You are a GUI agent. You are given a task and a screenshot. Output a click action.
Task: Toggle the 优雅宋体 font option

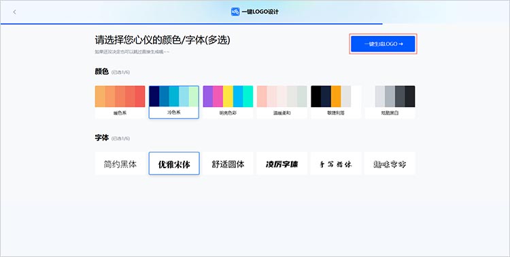(174, 163)
